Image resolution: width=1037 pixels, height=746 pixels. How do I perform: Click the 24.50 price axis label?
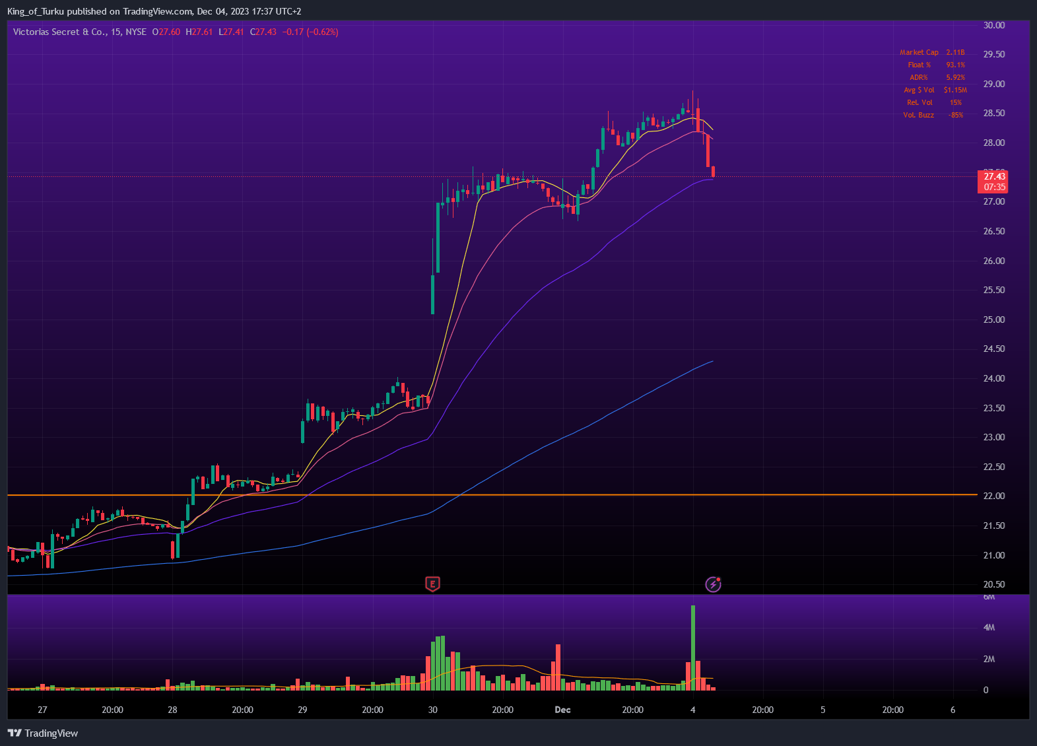pos(993,349)
